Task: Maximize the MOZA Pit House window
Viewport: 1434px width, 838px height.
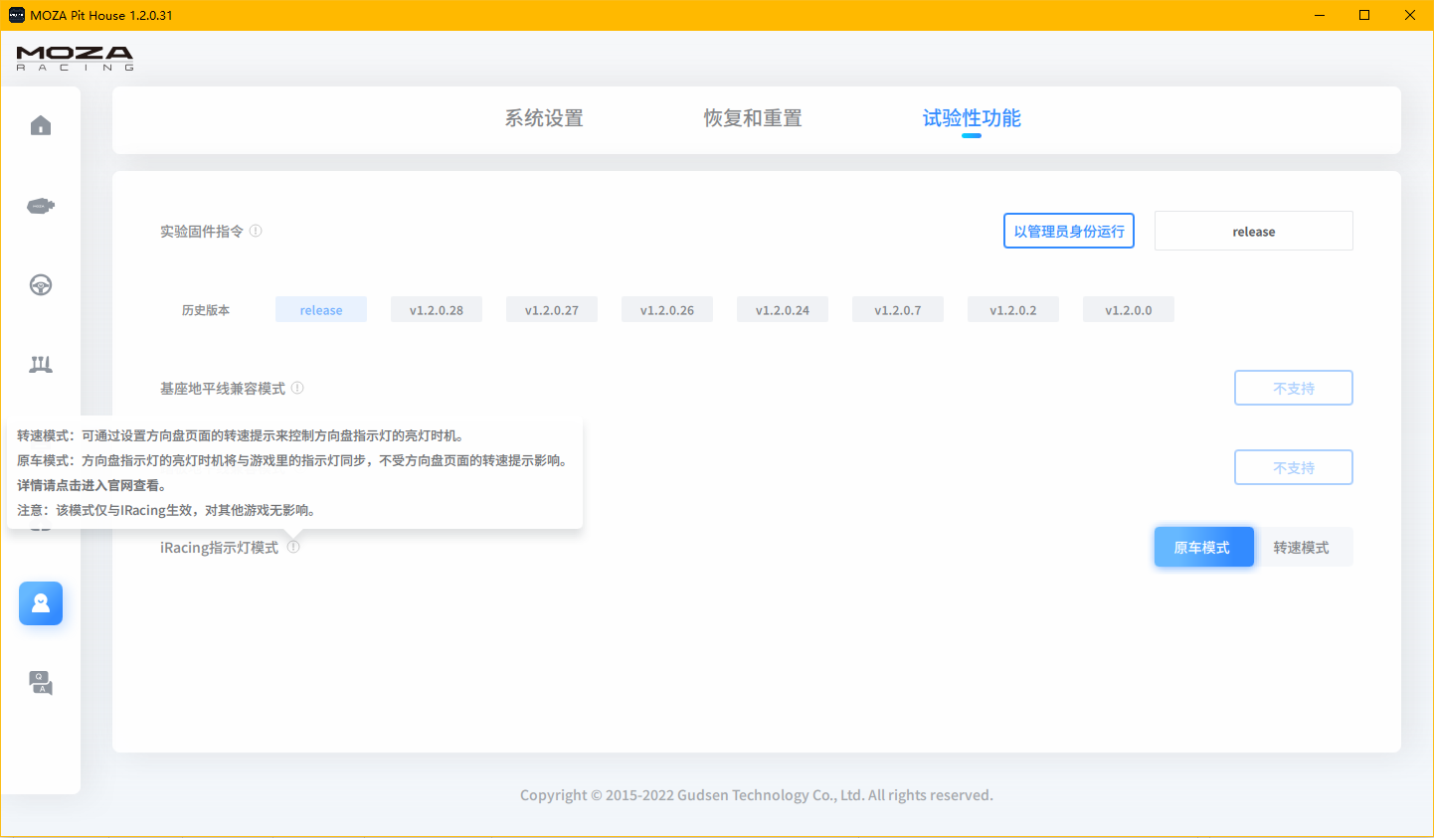Action: click(x=1364, y=15)
